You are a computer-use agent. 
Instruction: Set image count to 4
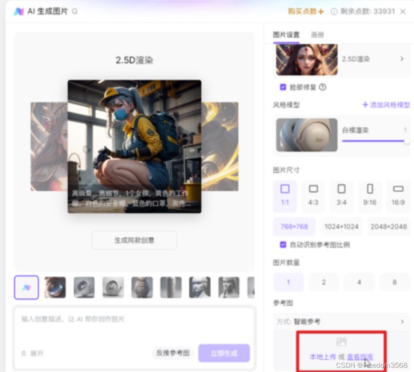point(359,282)
